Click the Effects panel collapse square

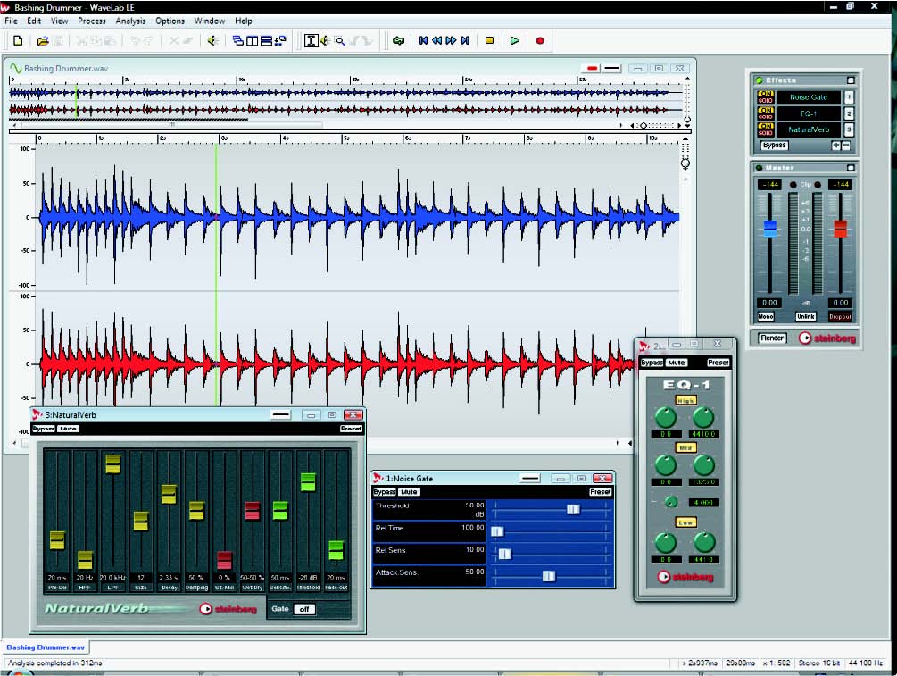coord(851,80)
